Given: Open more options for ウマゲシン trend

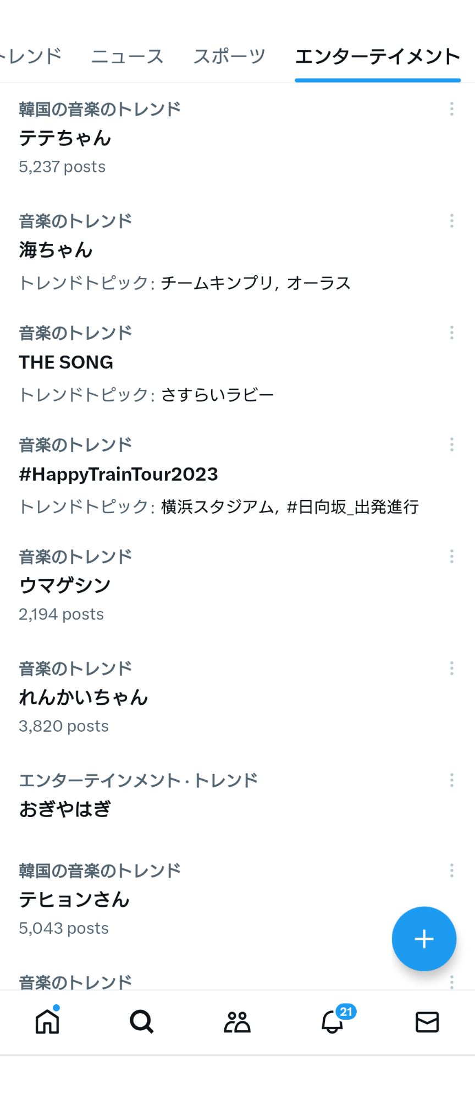Looking at the screenshot, I should pyautogui.click(x=452, y=556).
